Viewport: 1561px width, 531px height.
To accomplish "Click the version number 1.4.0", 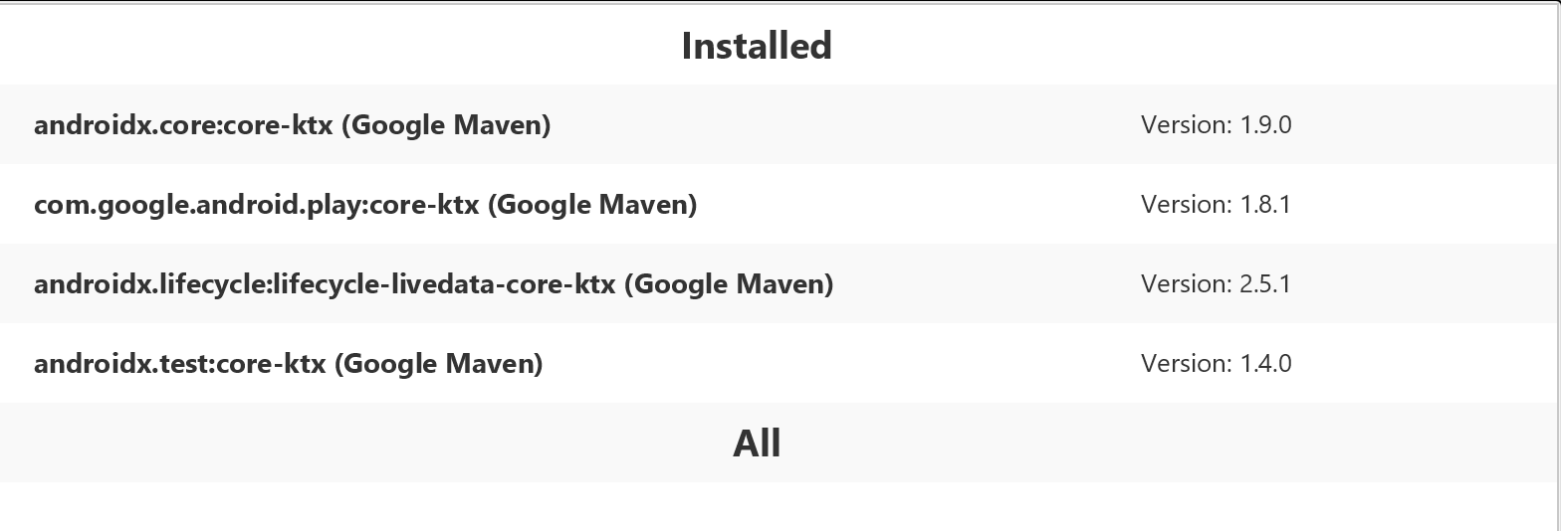I will coord(1265,364).
